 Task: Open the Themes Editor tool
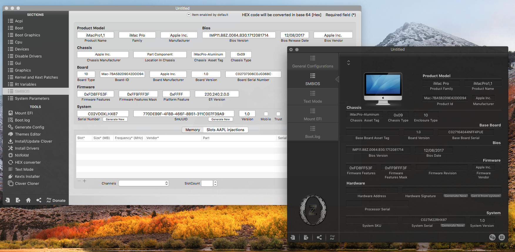pyautogui.click(x=28, y=134)
